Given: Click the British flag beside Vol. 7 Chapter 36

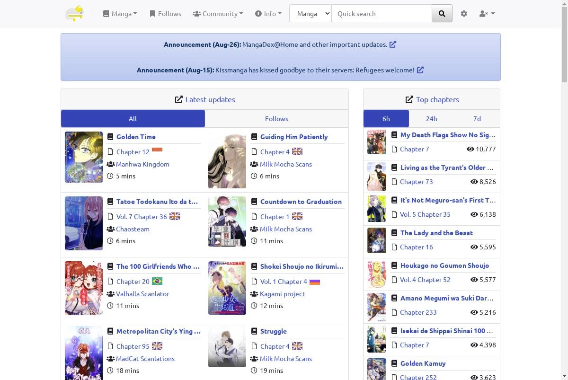Looking at the screenshot, I should click(x=175, y=217).
